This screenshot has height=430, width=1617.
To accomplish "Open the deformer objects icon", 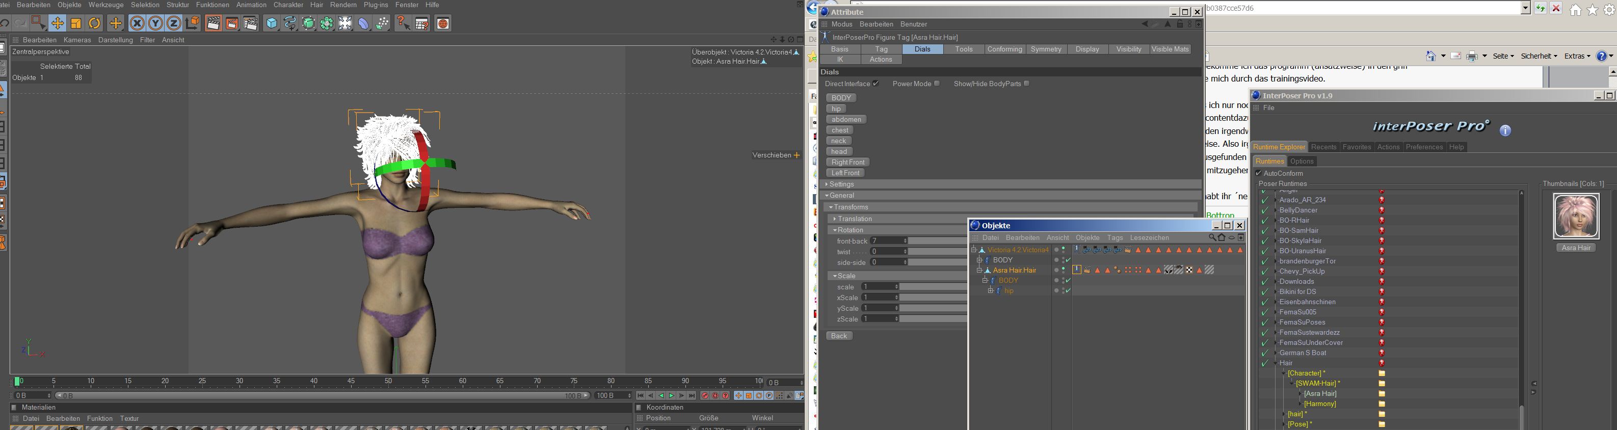I will 364,23.
